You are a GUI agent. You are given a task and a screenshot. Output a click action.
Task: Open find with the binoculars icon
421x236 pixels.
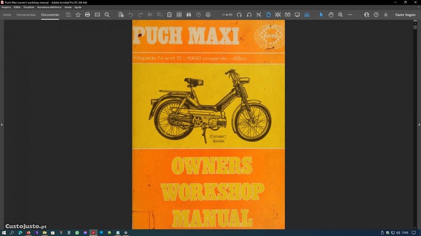(189, 15)
